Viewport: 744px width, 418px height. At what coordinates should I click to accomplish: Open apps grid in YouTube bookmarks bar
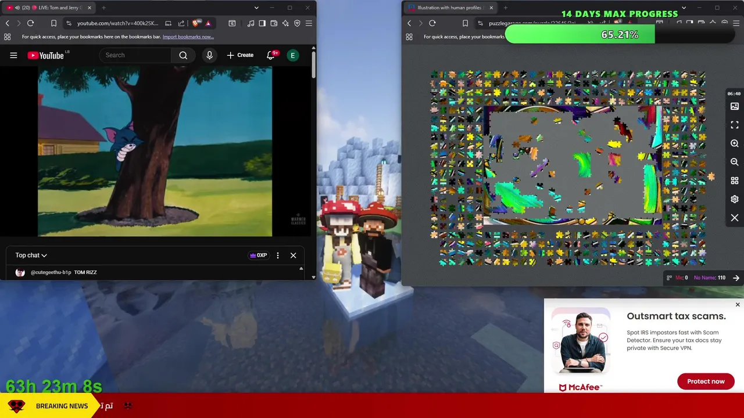[7, 37]
